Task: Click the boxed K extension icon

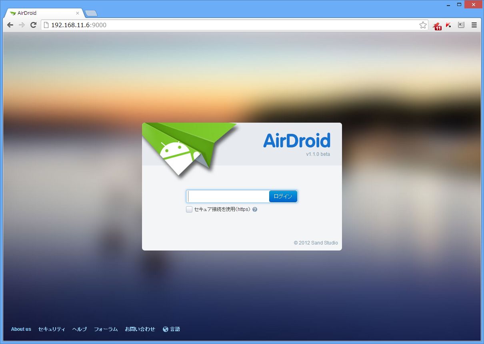Action: (461, 25)
